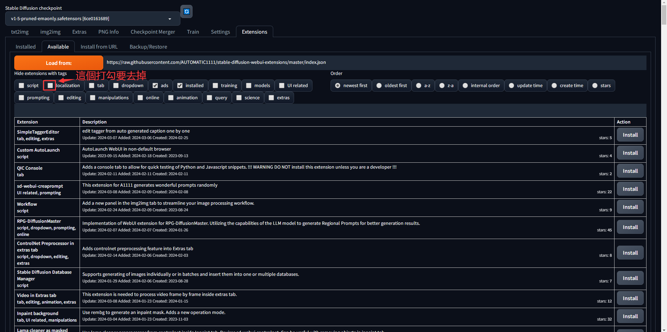The width and height of the screenshot is (667, 332).
Task: Install the QIC Console extension
Action: 630,171
